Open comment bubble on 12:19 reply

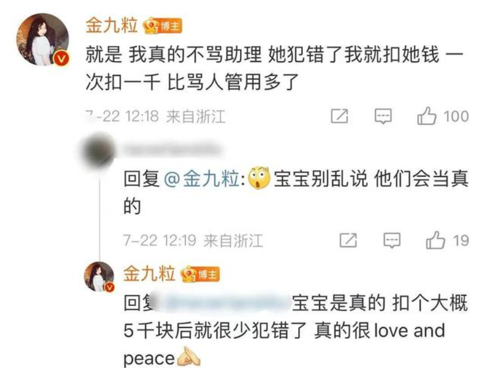(x=392, y=240)
